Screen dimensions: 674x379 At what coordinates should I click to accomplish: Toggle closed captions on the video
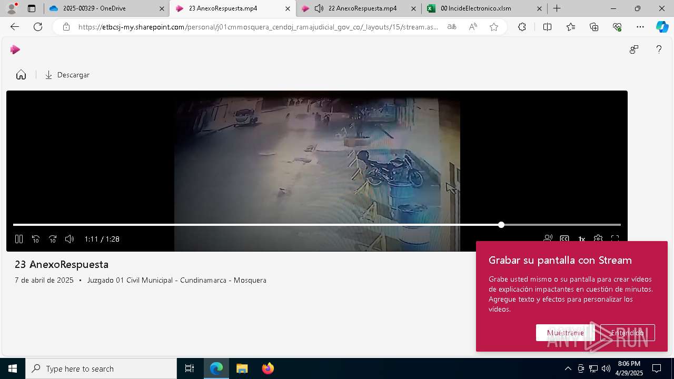(564, 238)
